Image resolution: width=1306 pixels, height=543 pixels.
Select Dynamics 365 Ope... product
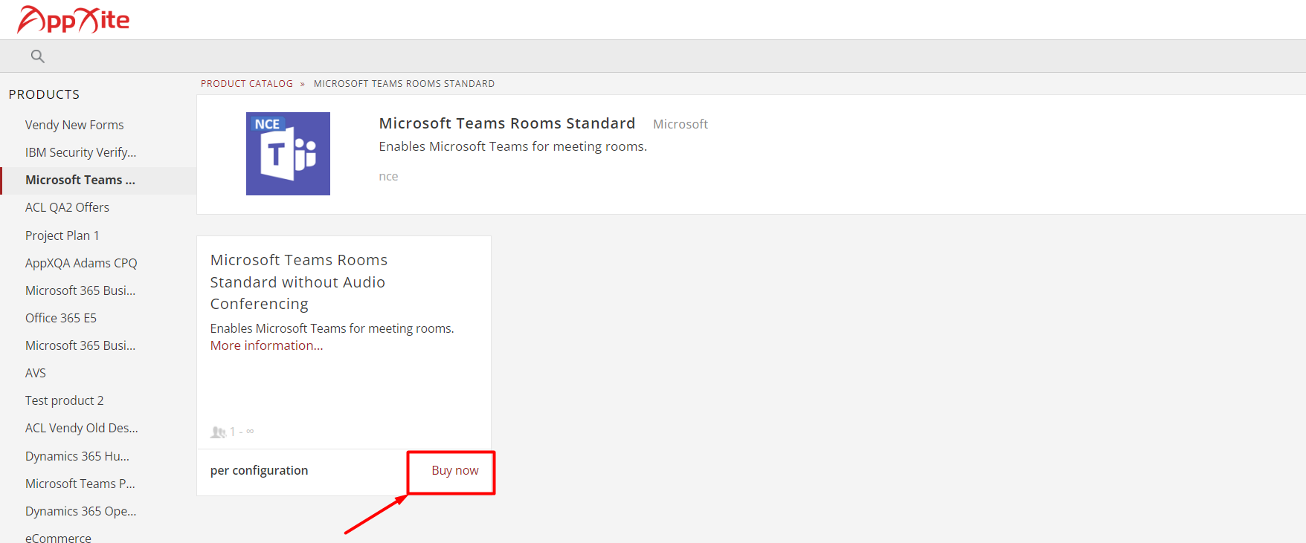[81, 511]
